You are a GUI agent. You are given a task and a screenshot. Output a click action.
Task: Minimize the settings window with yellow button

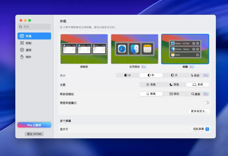click(25, 20)
